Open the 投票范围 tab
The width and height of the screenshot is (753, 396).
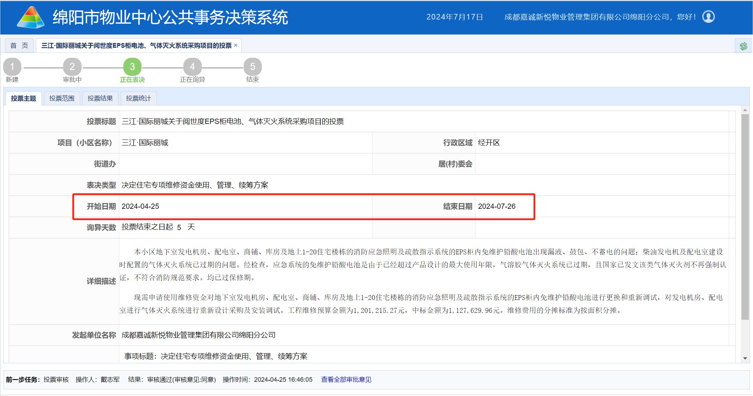point(62,98)
